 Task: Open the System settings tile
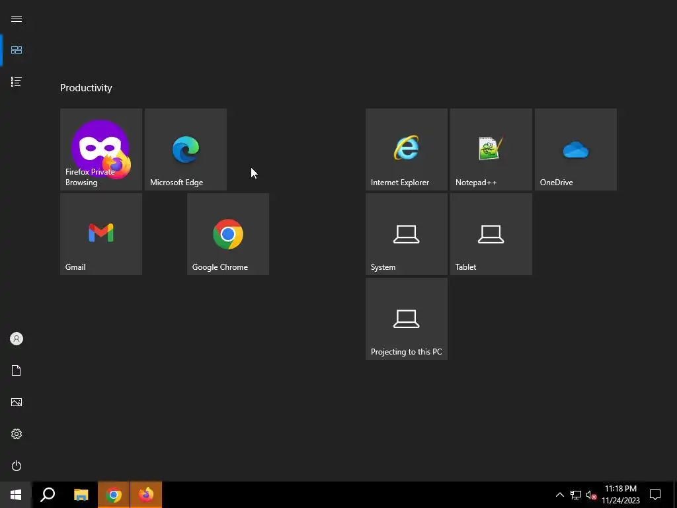407,233
